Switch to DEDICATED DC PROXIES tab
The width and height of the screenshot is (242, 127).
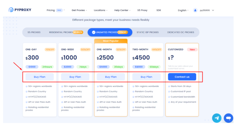click(181, 32)
